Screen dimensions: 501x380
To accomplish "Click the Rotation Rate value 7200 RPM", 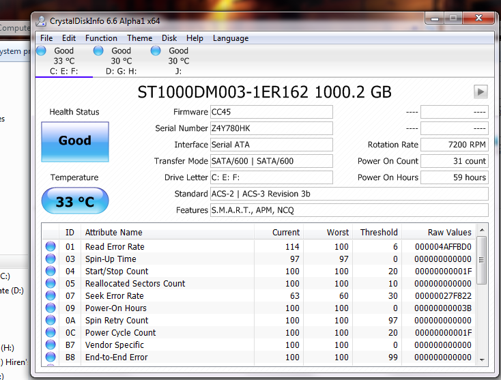I will (455, 145).
